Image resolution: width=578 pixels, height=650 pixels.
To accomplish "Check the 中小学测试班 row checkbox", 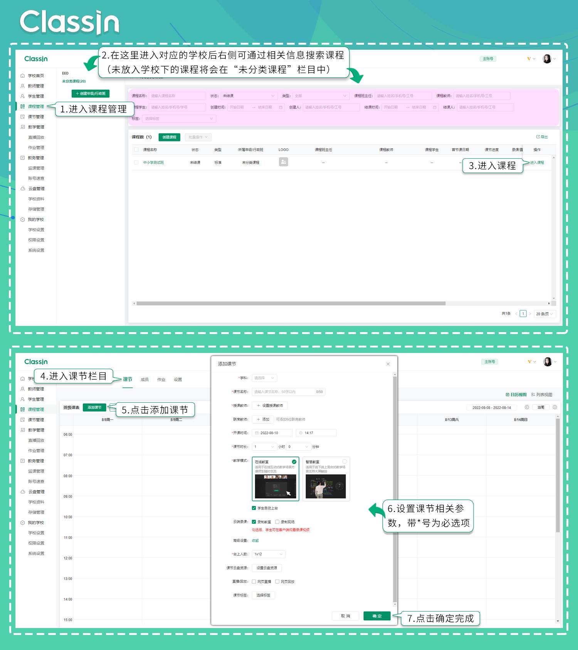I will 136,162.
